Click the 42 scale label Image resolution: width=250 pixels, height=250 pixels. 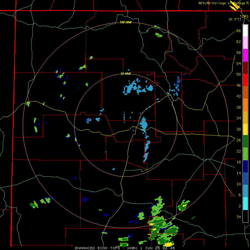[x=239, y=96]
